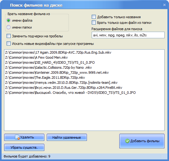Select the 'имени файла' radio option
This screenshot has height=161, width=169.
click(x=8, y=20)
